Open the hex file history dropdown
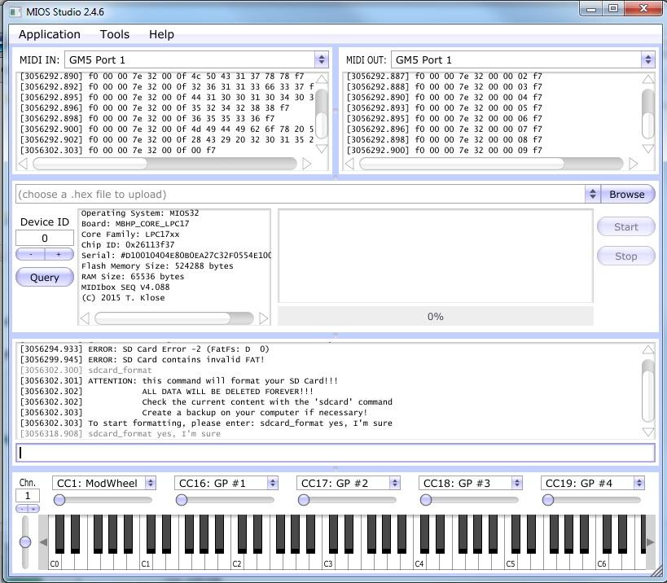This screenshot has width=667, height=583. pos(592,195)
